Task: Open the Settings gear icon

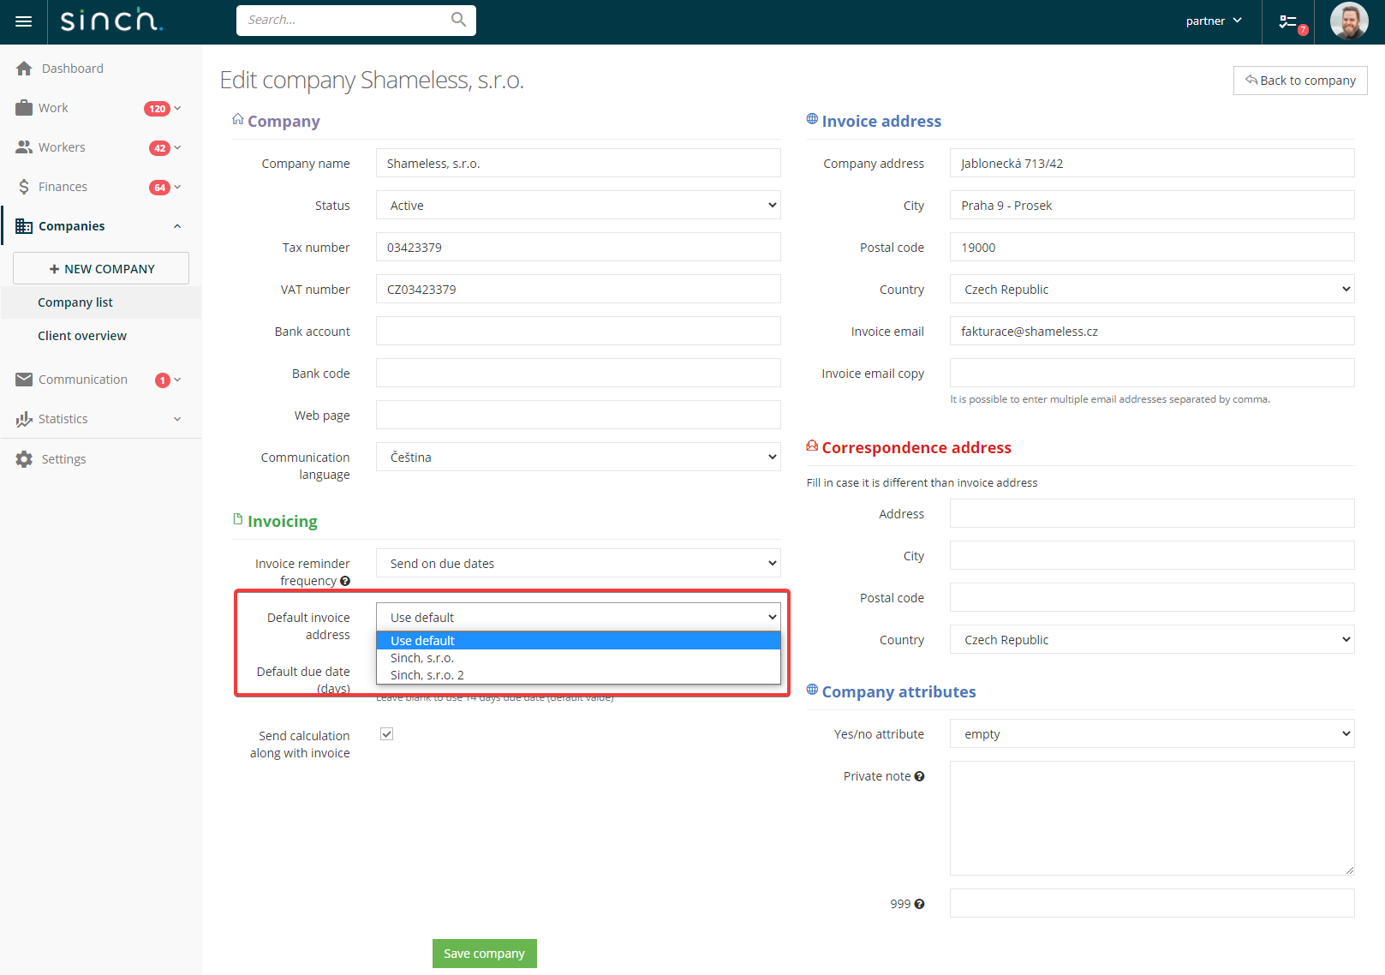Action: pyautogui.click(x=24, y=458)
